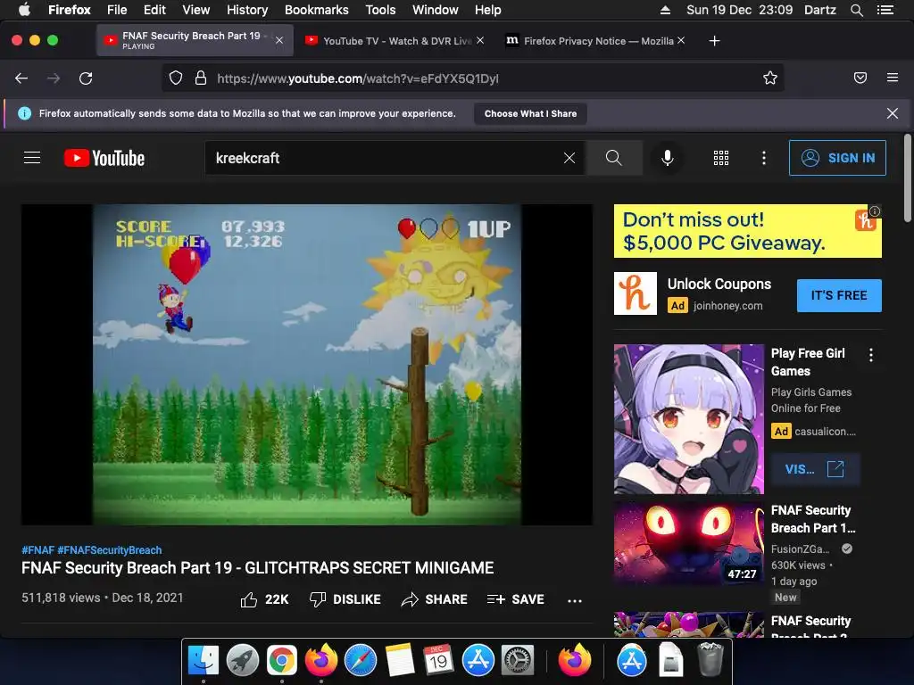Open joinhoney.com ad link
This screenshot has width=914, height=685.
click(727, 306)
